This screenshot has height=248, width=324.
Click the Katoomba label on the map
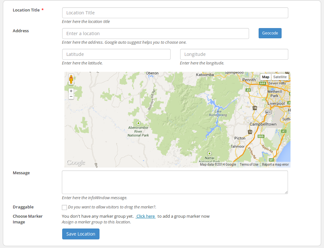205,75
